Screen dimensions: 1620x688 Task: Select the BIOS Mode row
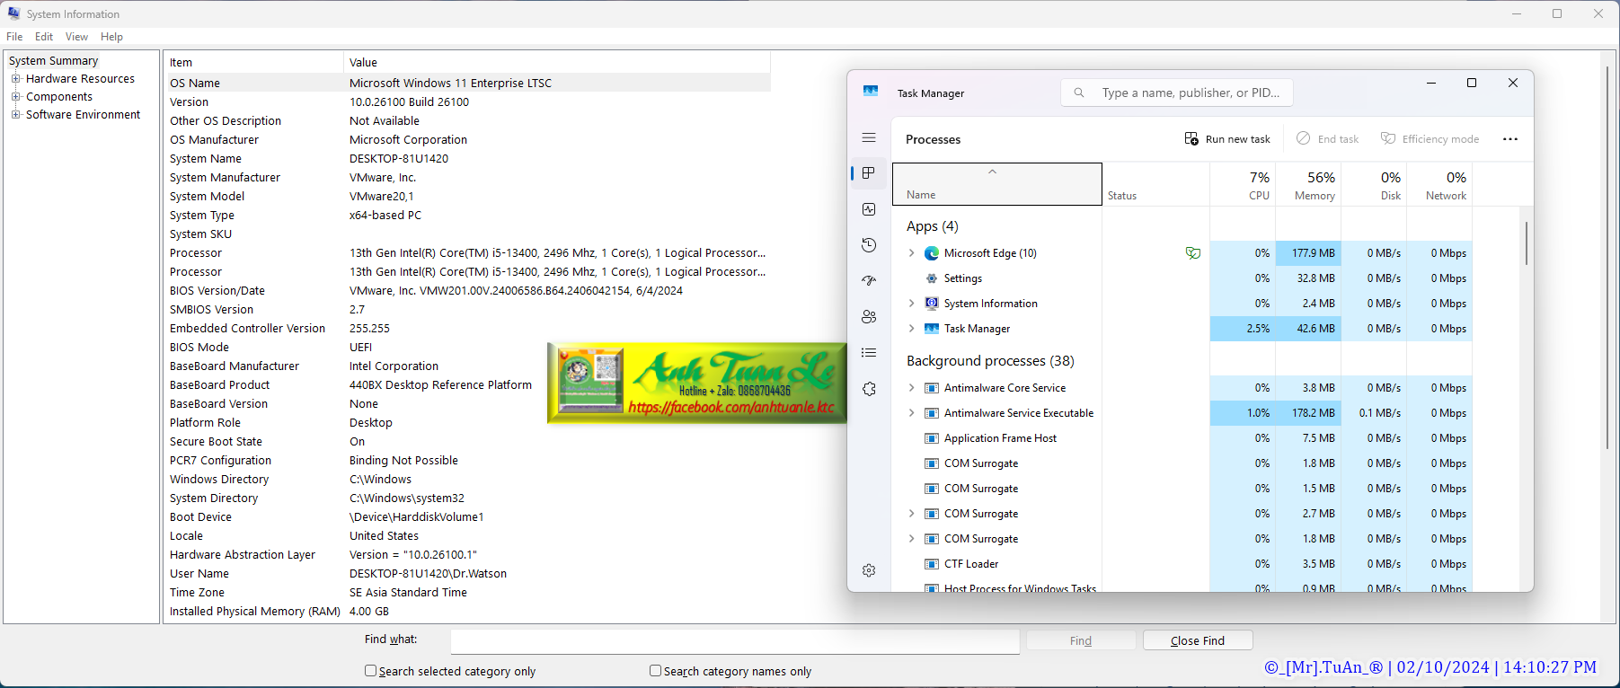pyautogui.click(x=467, y=347)
